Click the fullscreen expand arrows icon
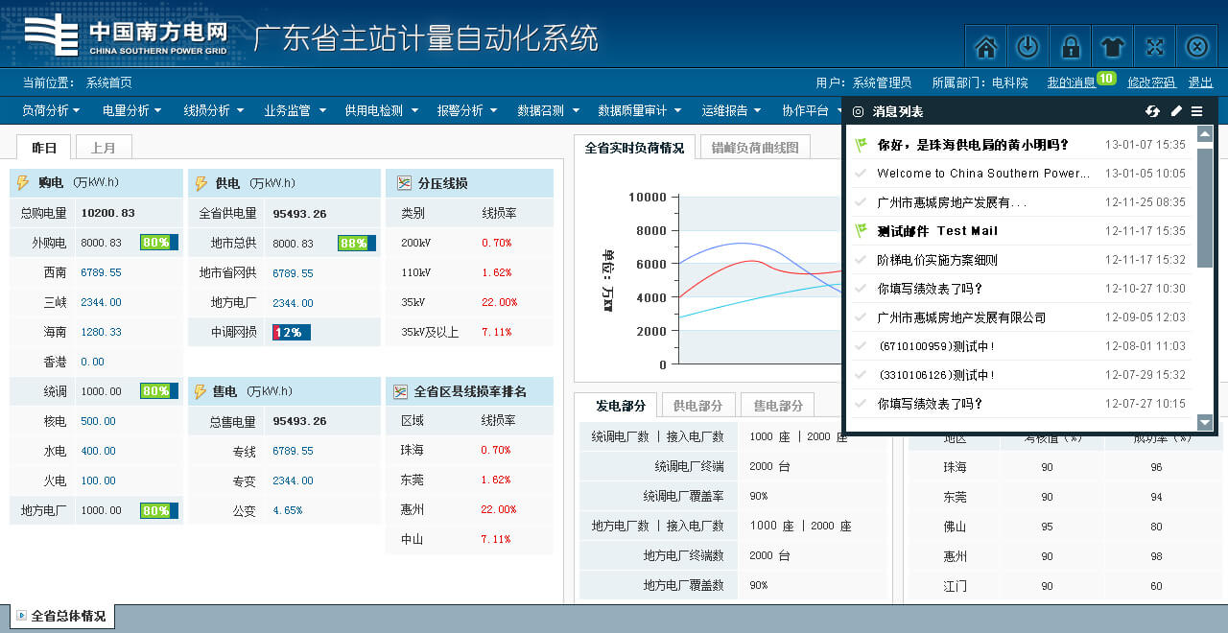The height and width of the screenshot is (633, 1228). [1154, 46]
